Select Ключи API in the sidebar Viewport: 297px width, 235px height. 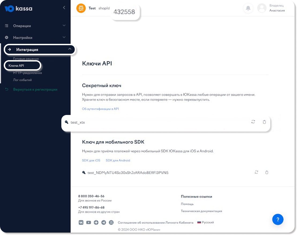pyautogui.click(x=16, y=66)
